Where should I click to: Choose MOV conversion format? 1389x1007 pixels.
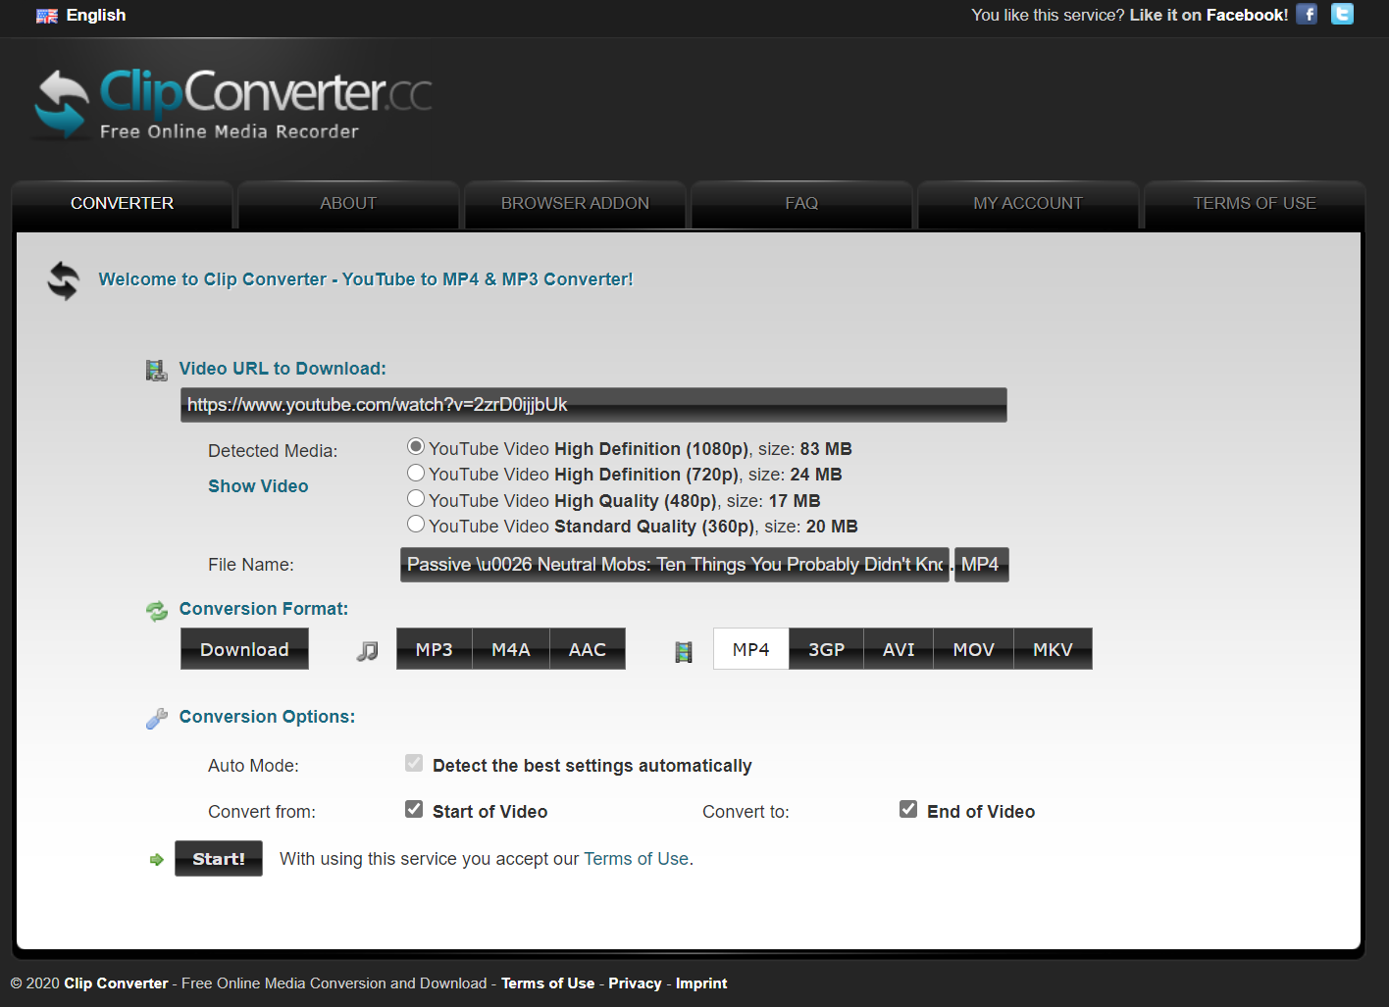coord(973,649)
